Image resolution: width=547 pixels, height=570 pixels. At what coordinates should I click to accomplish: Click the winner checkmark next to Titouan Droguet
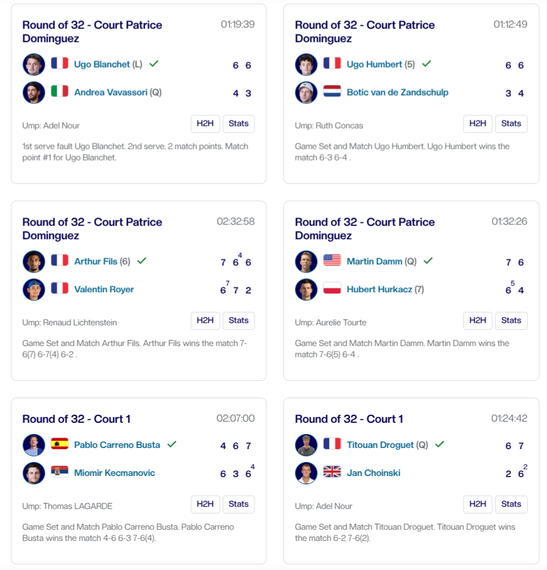coord(440,445)
